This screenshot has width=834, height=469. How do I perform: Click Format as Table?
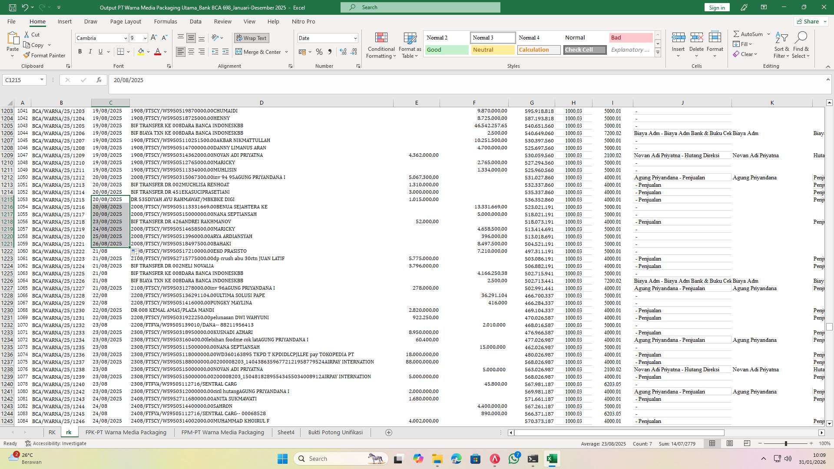coord(409,45)
